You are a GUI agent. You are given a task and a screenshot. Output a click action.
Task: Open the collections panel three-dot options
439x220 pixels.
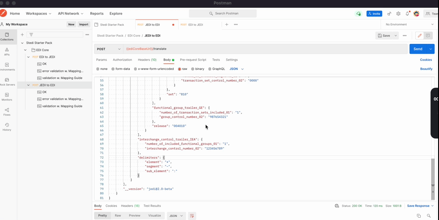pos(87,35)
